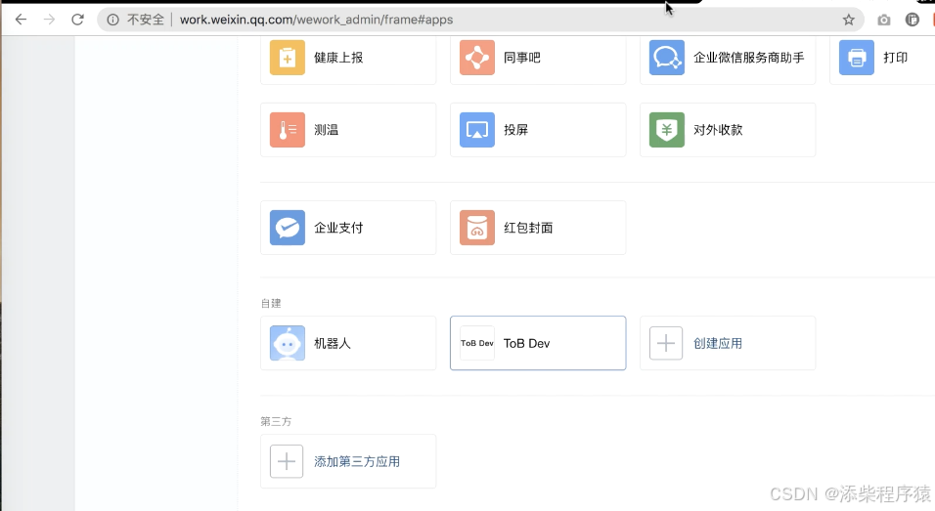The image size is (935, 511).
Task: Click the plus icon beside 添加第三方应用
Action: pos(287,461)
